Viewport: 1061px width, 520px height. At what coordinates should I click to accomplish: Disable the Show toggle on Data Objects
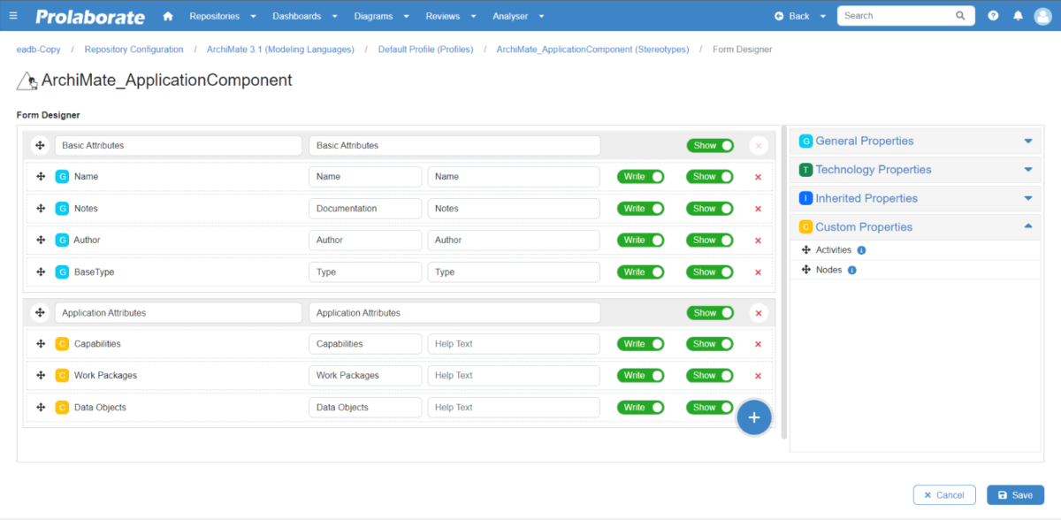pos(710,407)
